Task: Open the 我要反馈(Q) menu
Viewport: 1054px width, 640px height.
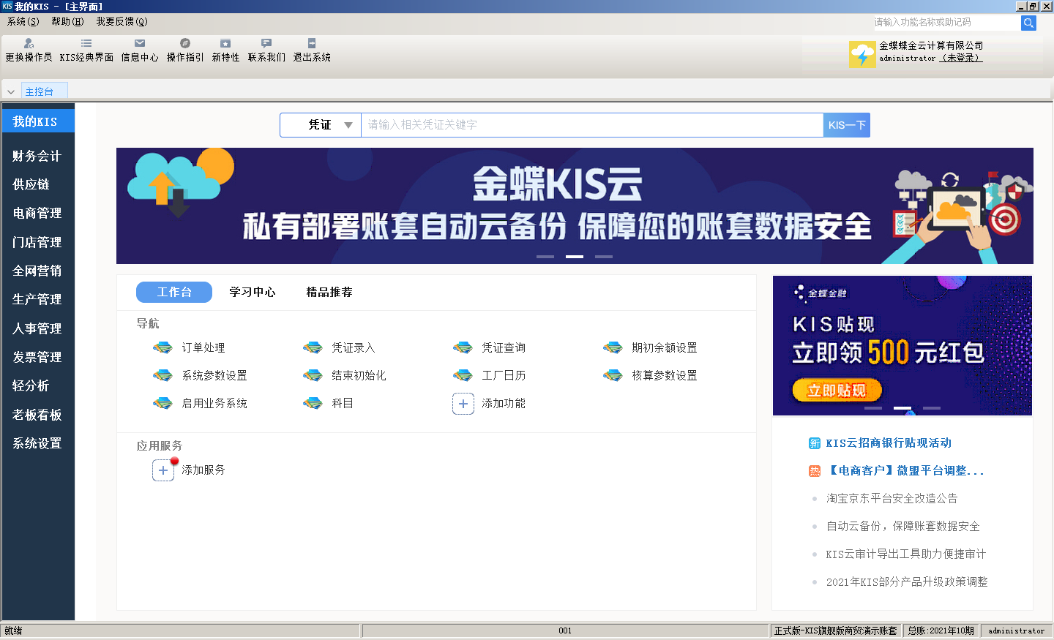Action: point(122,22)
